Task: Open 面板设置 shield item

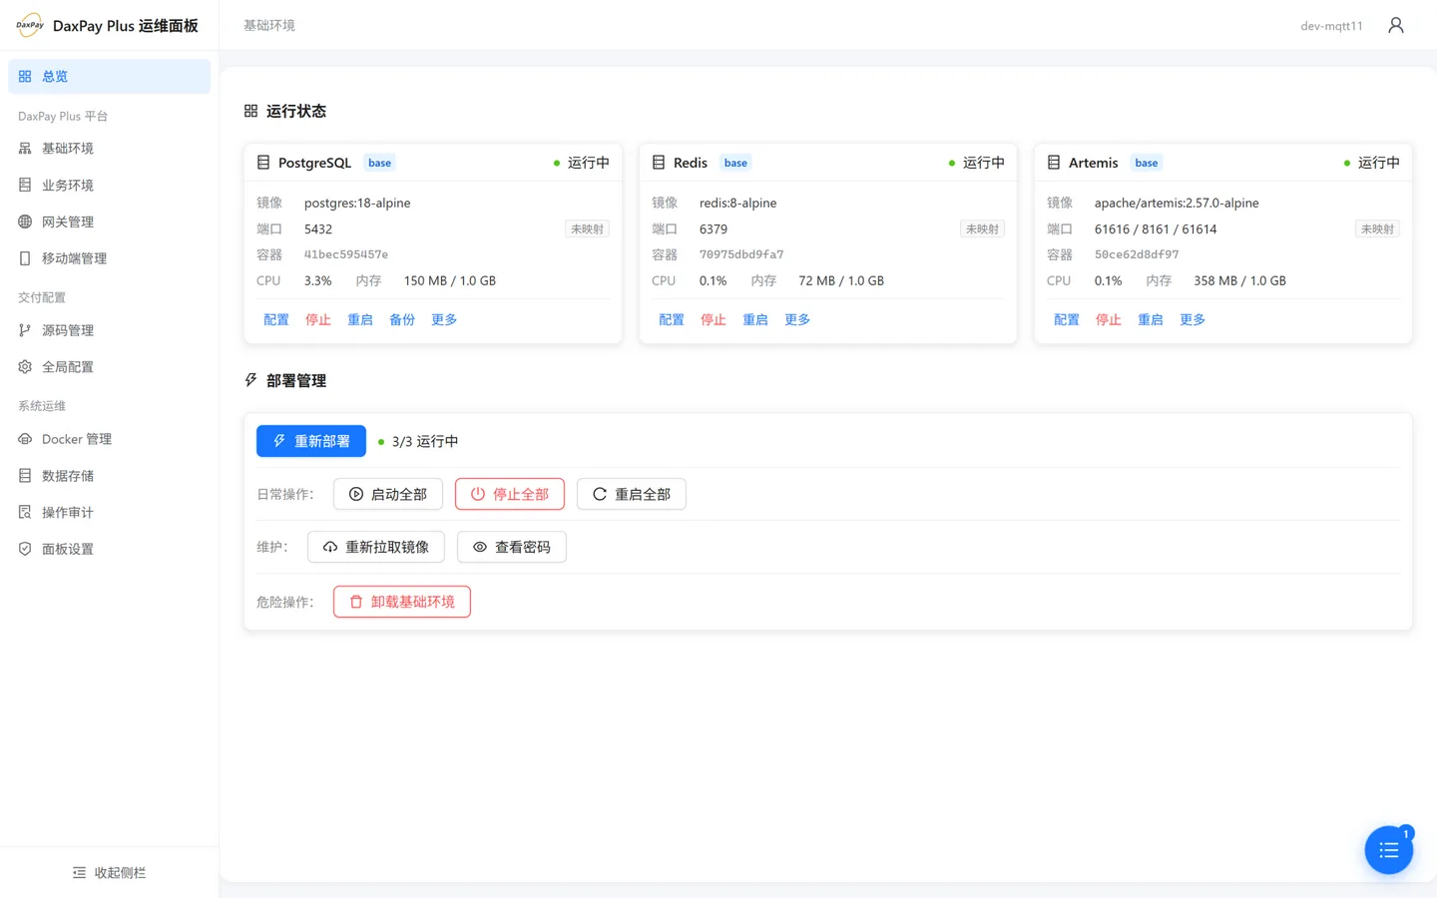Action: pyautogui.click(x=110, y=549)
